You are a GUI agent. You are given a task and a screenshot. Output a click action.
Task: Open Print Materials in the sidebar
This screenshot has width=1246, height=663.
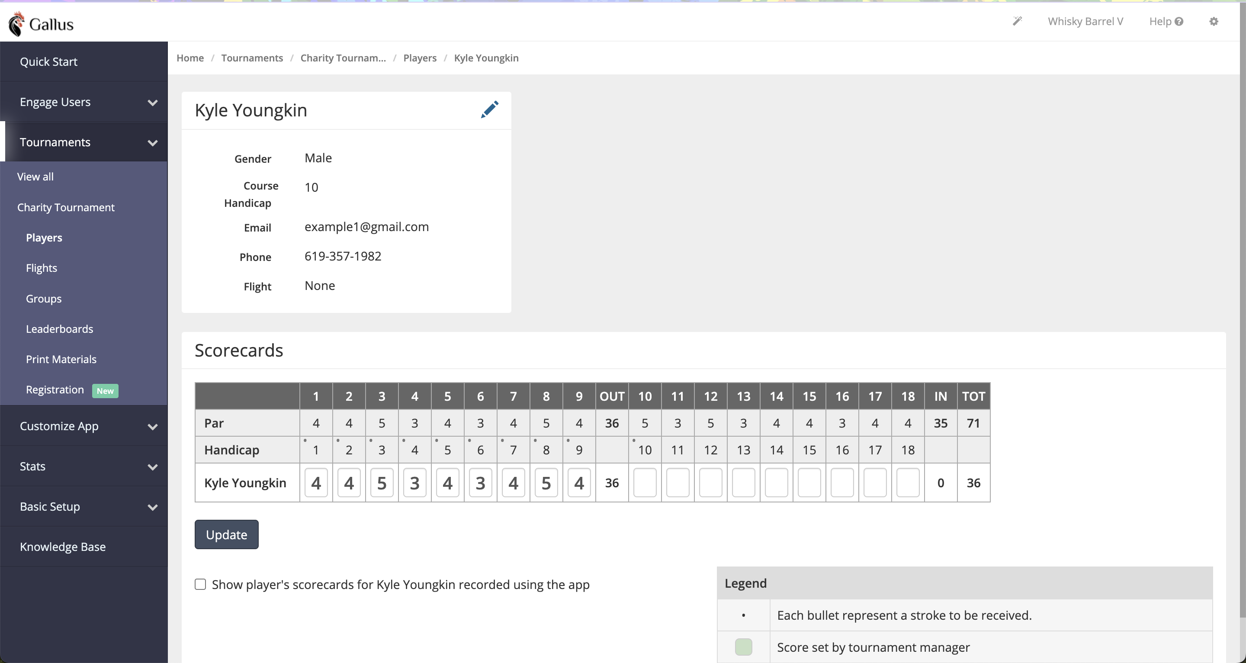tap(61, 359)
